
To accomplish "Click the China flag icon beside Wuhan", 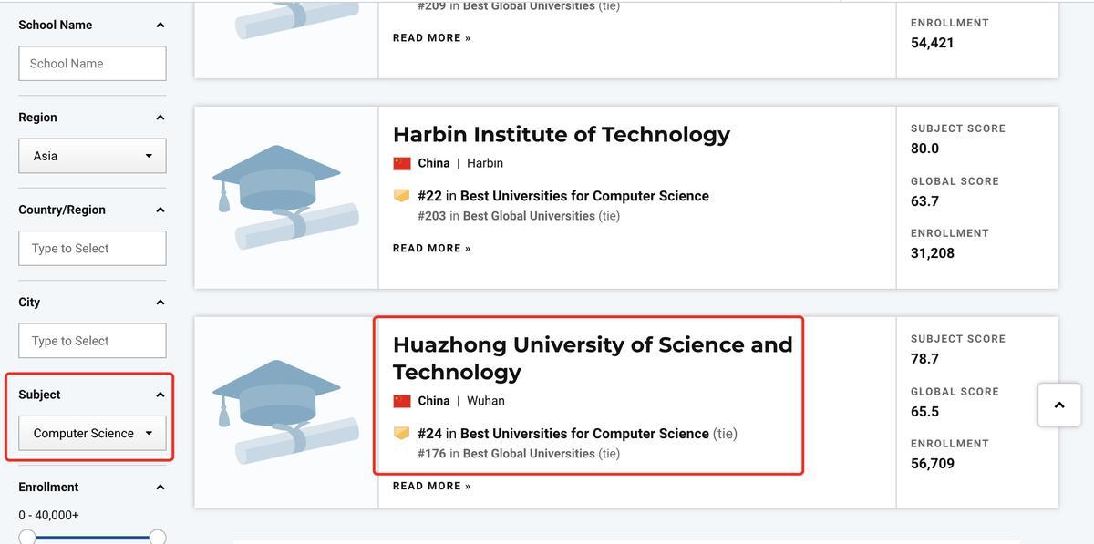I will pos(402,401).
